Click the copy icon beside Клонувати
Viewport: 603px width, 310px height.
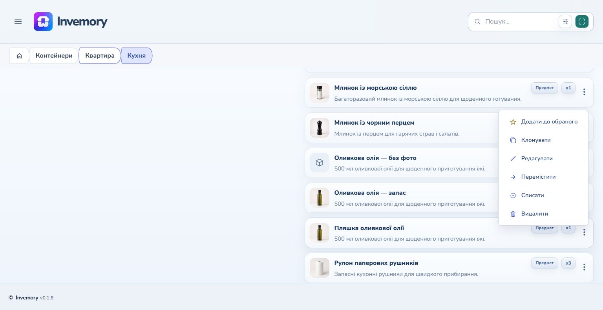pyautogui.click(x=513, y=140)
